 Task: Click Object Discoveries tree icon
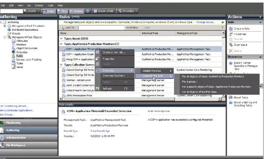tap(14, 48)
